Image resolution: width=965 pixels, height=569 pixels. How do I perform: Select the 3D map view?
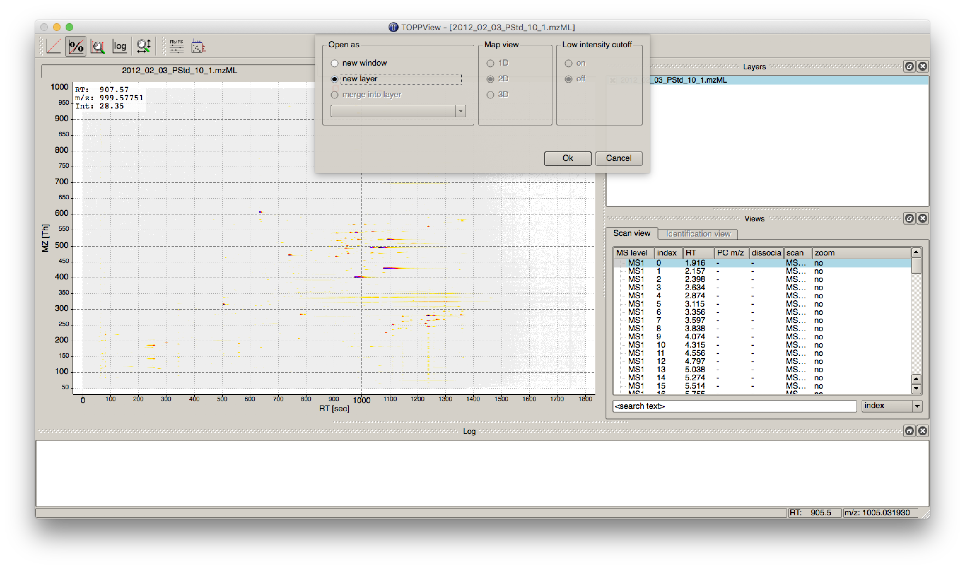pos(490,95)
